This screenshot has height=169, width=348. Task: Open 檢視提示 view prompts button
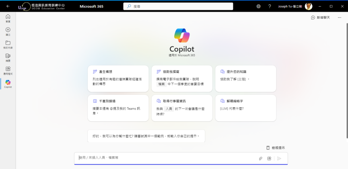pos(276,148)
